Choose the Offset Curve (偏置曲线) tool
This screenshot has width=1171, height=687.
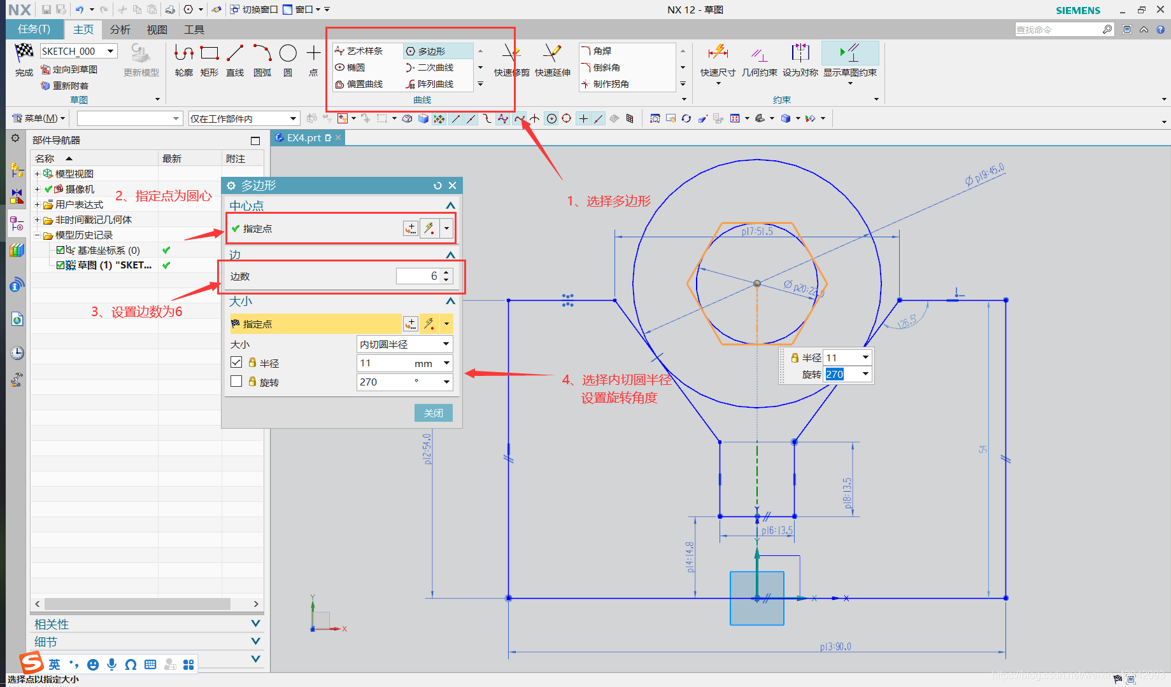point(358,84)
